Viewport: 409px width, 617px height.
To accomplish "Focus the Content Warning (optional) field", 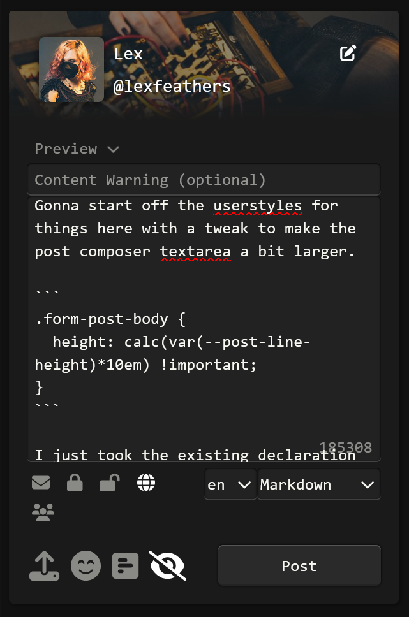I will [204, 180].
